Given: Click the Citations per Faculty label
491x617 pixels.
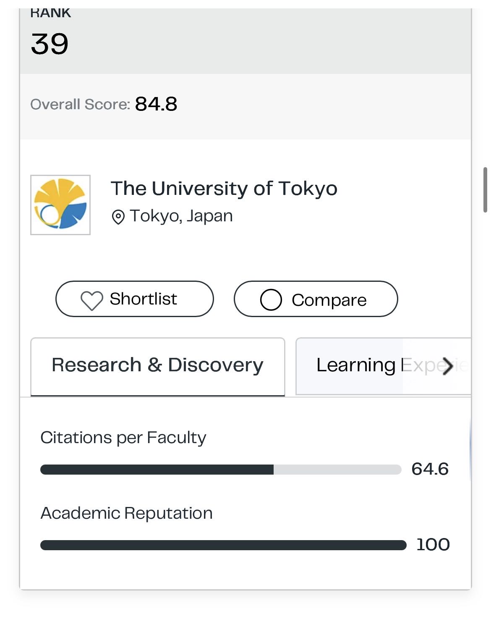Looking at the screenshot, I should [x=123, y=438].
